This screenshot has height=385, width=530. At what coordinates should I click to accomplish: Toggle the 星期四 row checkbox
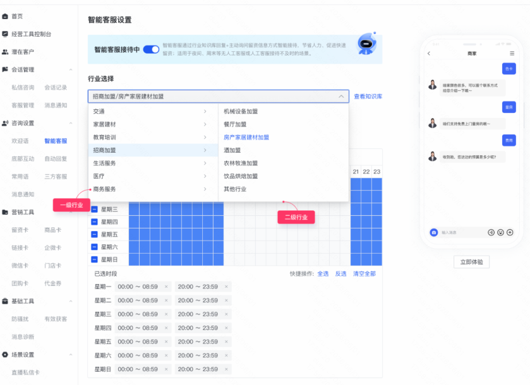[94, 222]
